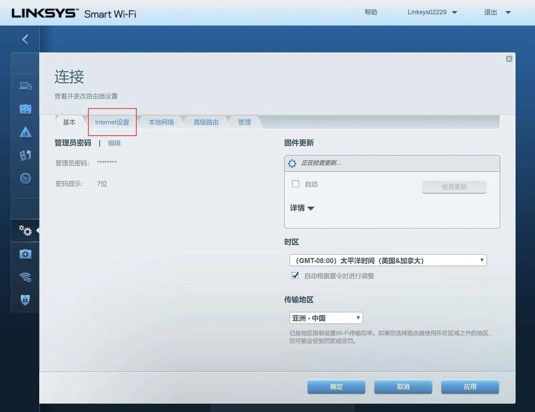Toggle the 自动 firmware update checkbox
This screenshot has width=535, height=412.
(x=295, y=184)
